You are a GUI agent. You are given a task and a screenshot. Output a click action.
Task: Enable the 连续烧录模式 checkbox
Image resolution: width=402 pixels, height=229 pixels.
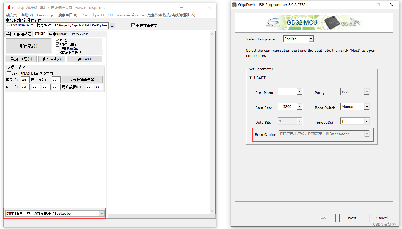coord(58,53)
